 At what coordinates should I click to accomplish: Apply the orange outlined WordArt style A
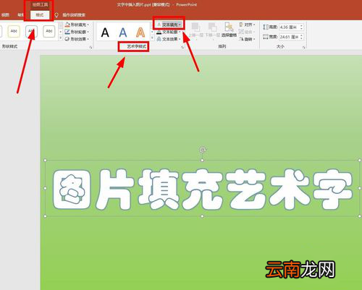(x=140, y=33)
